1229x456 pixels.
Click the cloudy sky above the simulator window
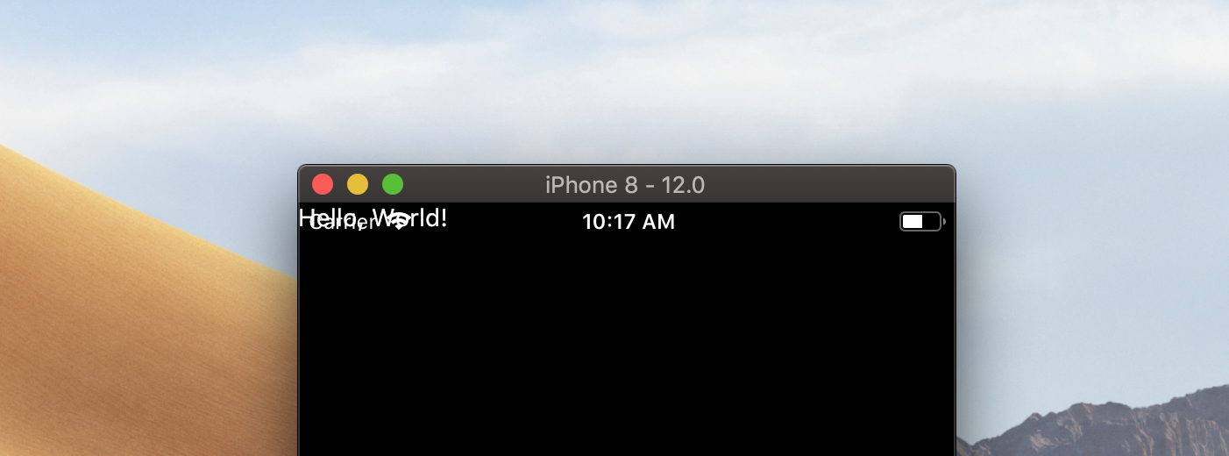(x=614, y=79)
